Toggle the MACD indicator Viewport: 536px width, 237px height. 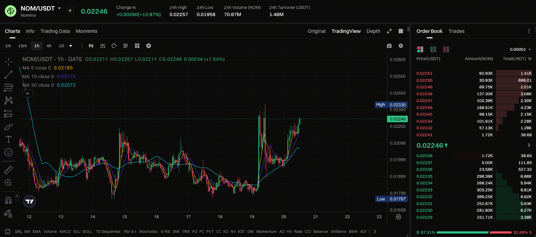[65, 232]
